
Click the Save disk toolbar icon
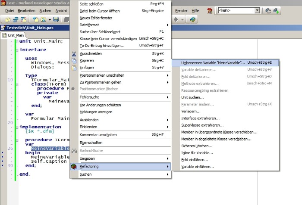(x=56, y=19)
